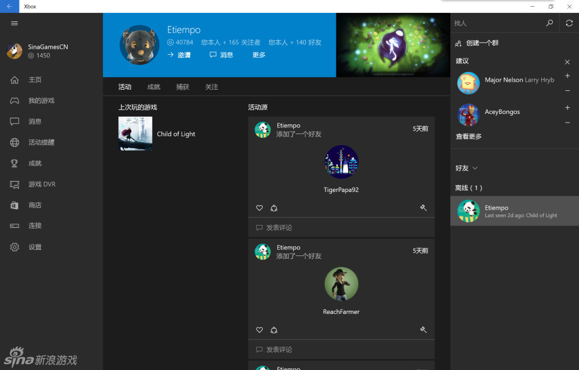Remove AceyBongos suggestion with the minus button

point(567,123)
